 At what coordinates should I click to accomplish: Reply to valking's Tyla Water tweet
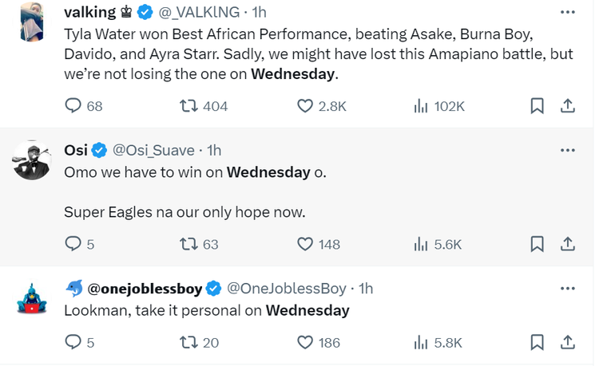coord(73,106)
